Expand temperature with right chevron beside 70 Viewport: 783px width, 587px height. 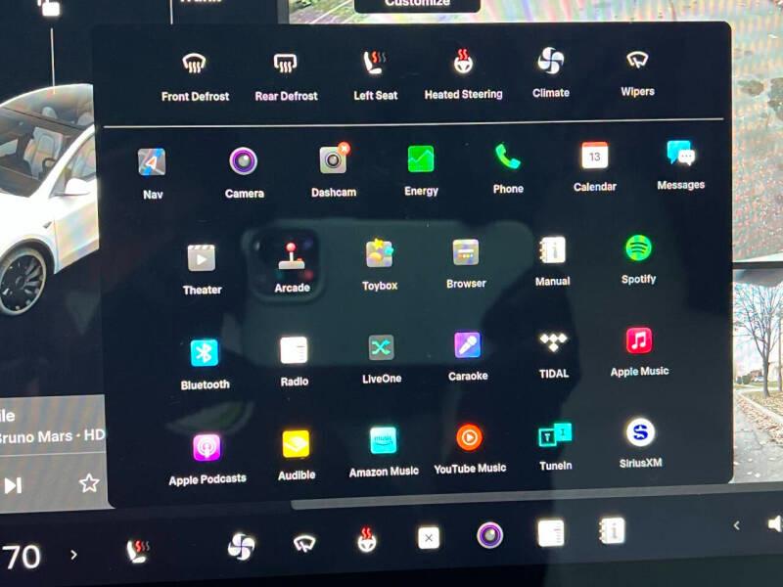coord(73,555)
